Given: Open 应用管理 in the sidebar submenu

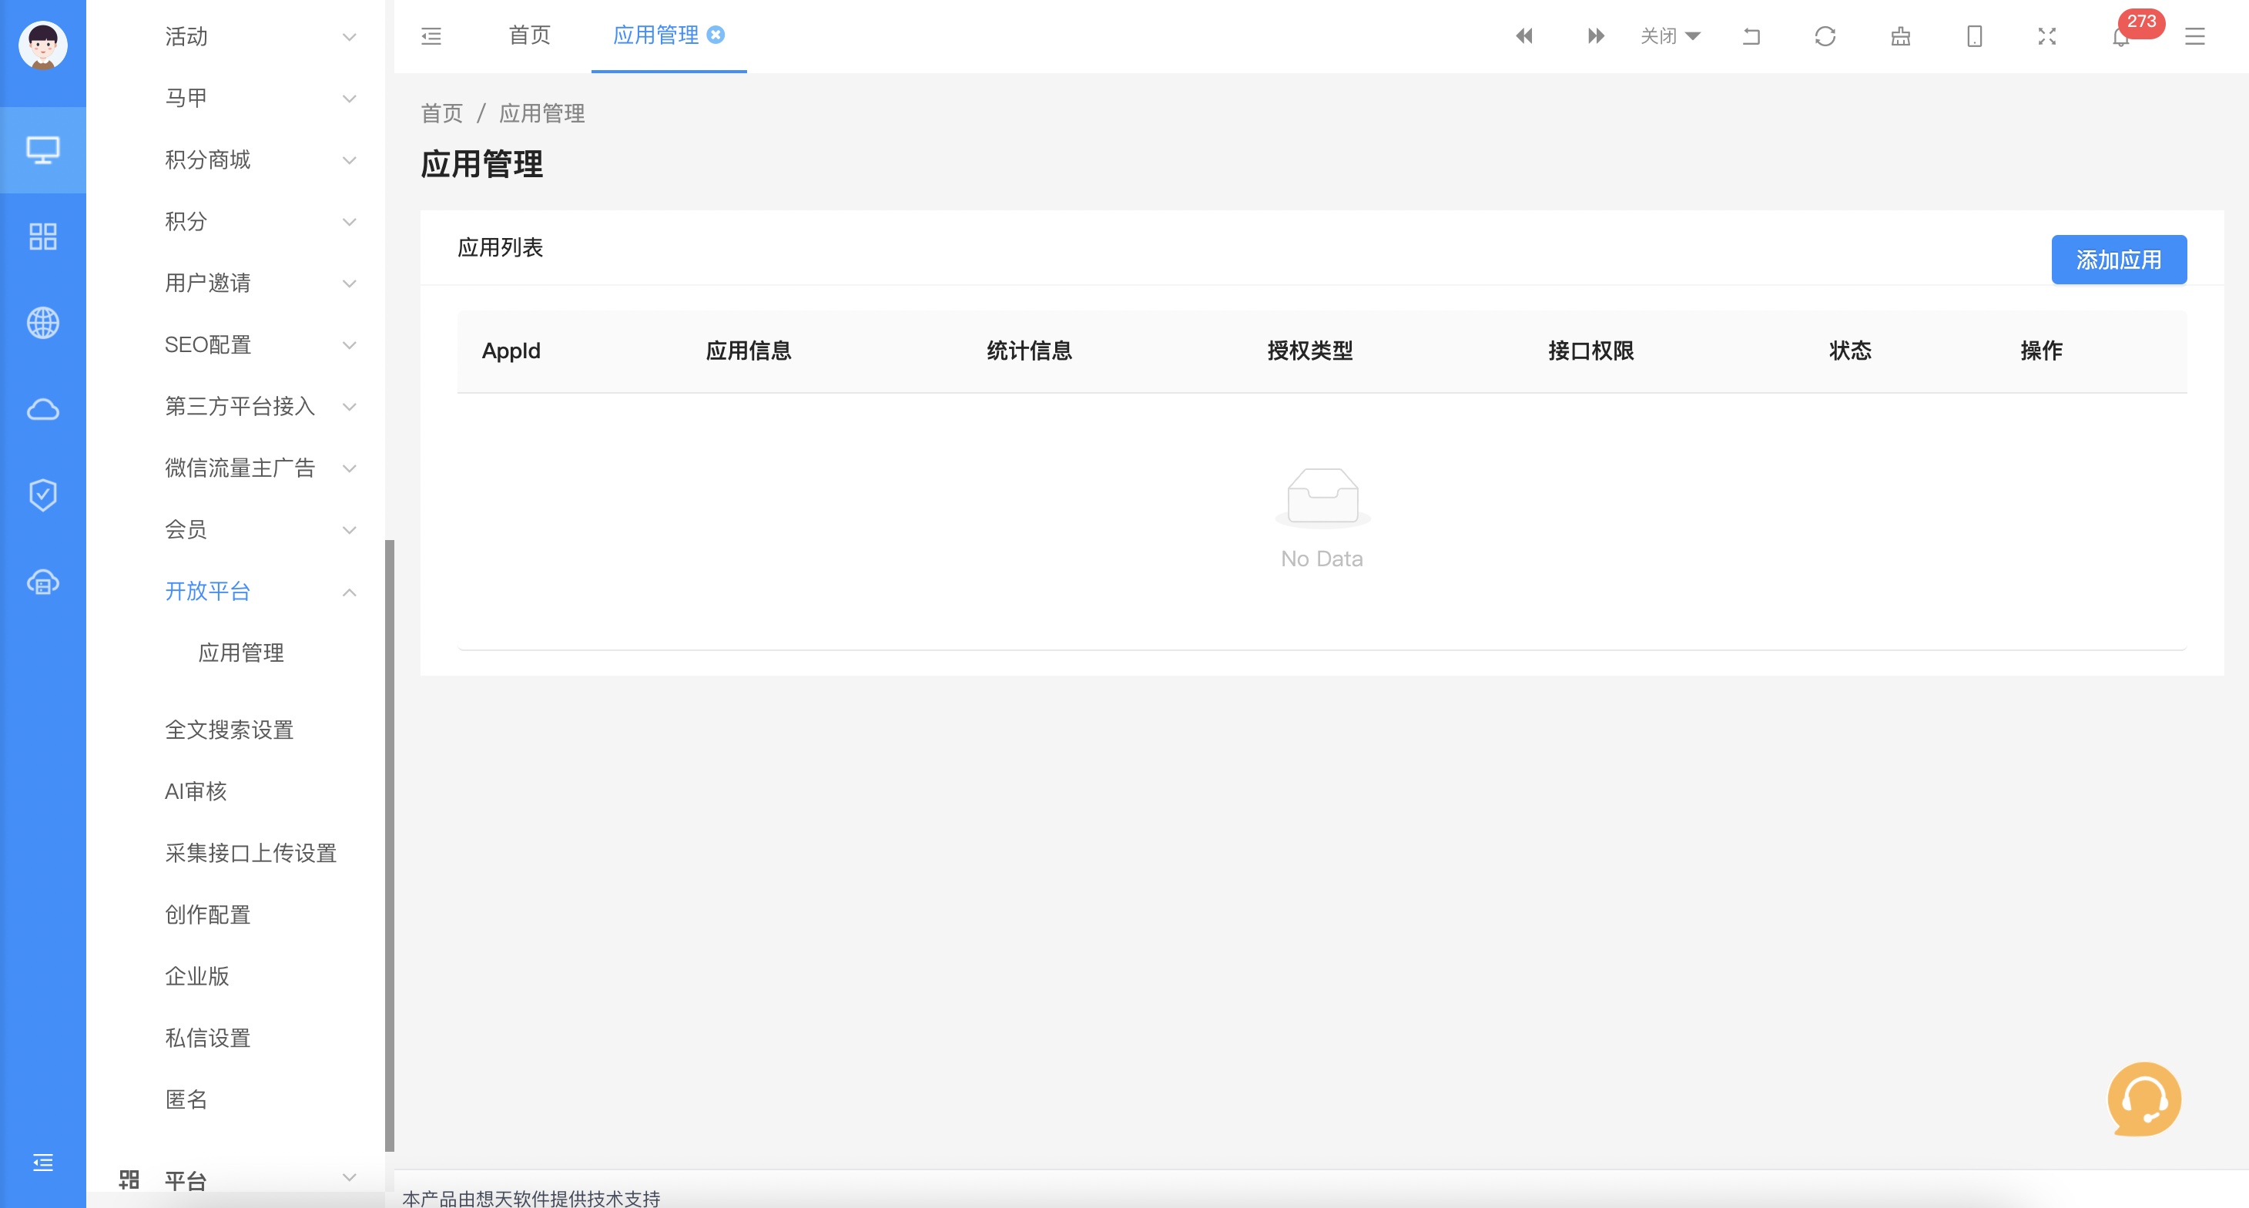Looking at the screenshot, I should click(x=241, y=653).
